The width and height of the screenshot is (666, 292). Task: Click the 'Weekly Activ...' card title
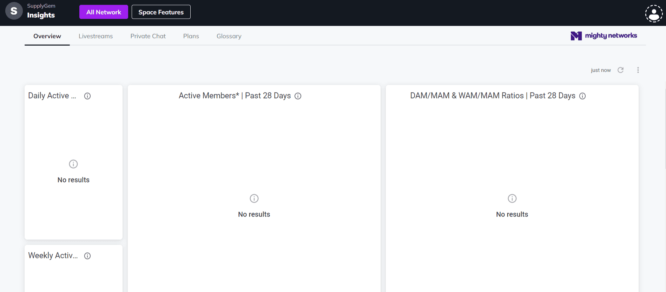pos(53,255)
